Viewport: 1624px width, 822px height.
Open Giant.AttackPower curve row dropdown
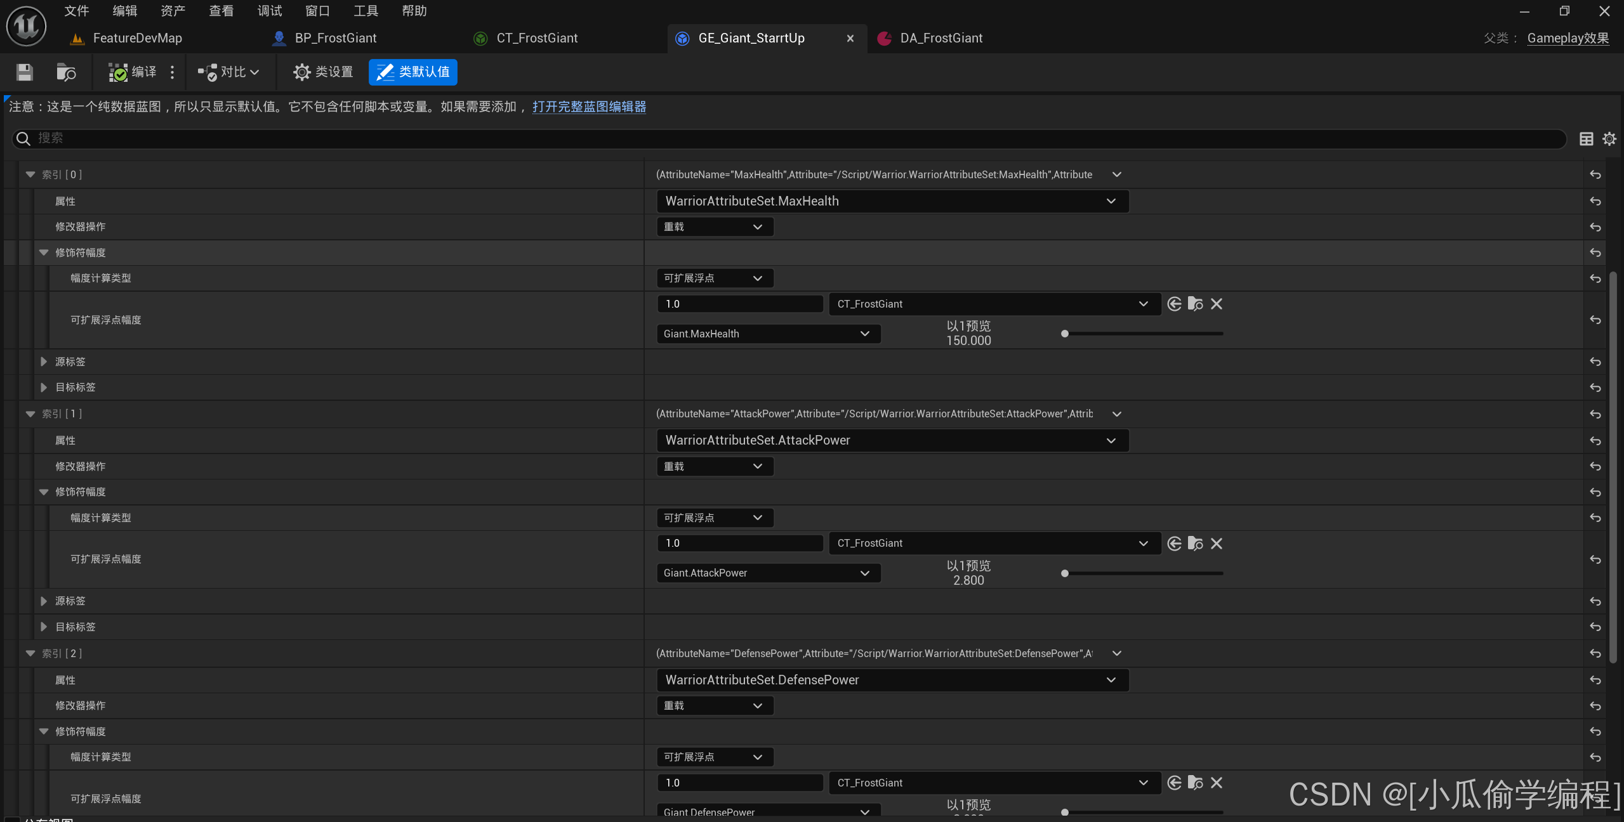[x=768, y=573]
